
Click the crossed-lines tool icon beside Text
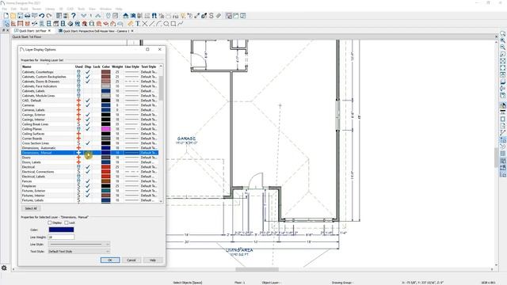pyautogui.click(x=144, y=24)
